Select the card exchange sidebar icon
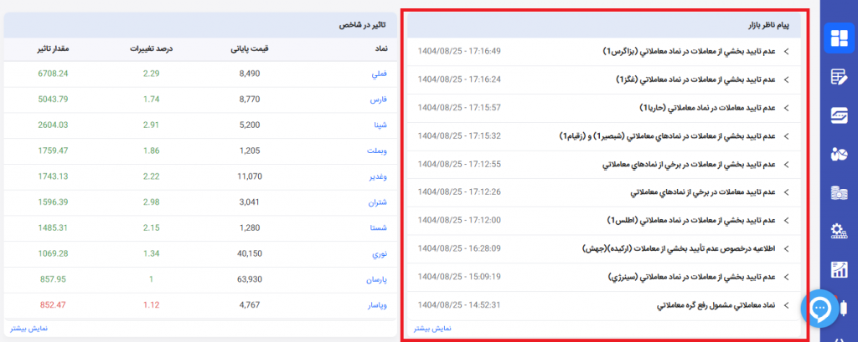 coord(838,116)
